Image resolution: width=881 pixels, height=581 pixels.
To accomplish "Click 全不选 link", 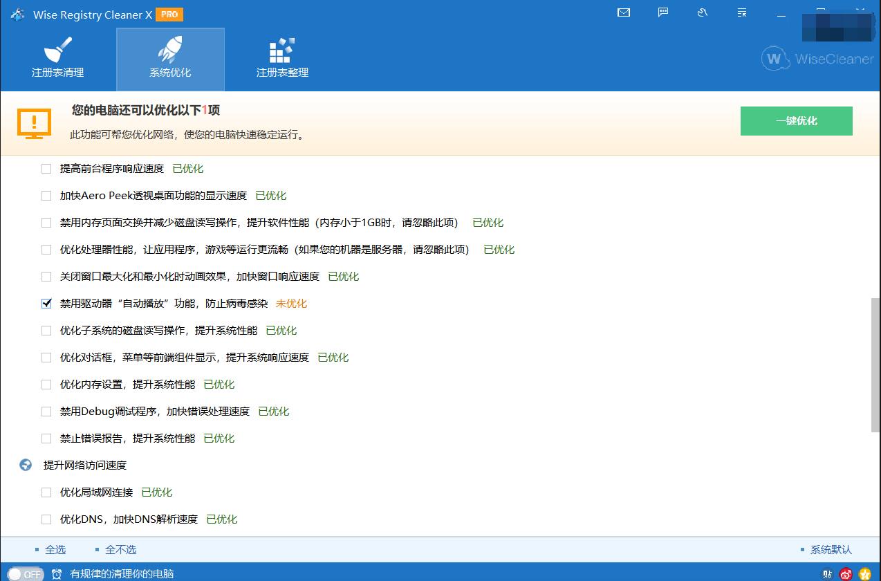I will pyautogui.click(x=120, y=549).
